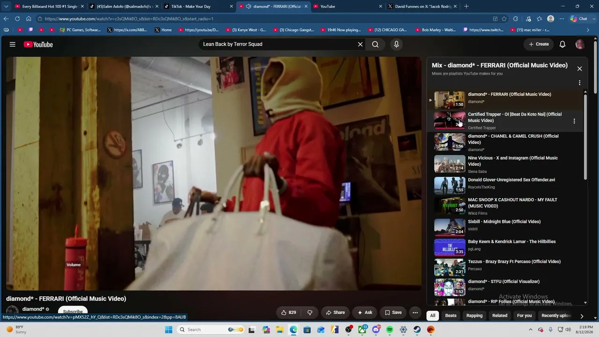Screen dimensions: 599x337
Task: Switch to Salim Adofo TikTok tab
Action: [x=124, y=7]
